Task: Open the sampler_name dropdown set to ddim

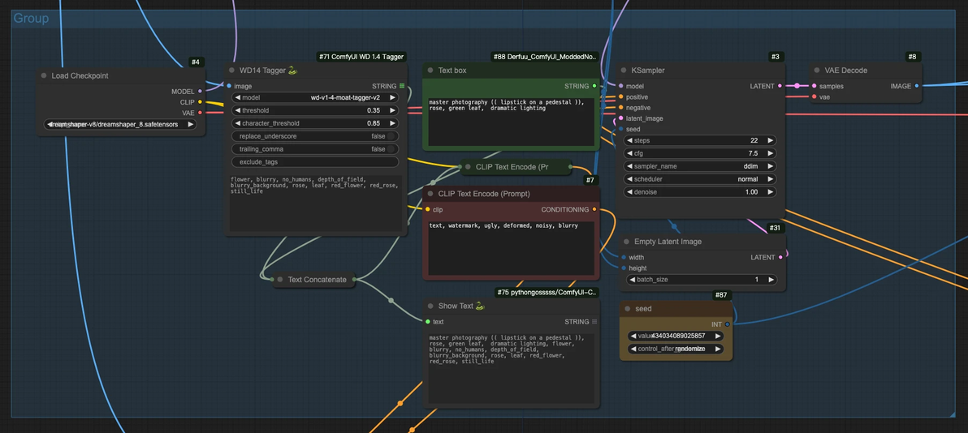Action: pos(701,166)
